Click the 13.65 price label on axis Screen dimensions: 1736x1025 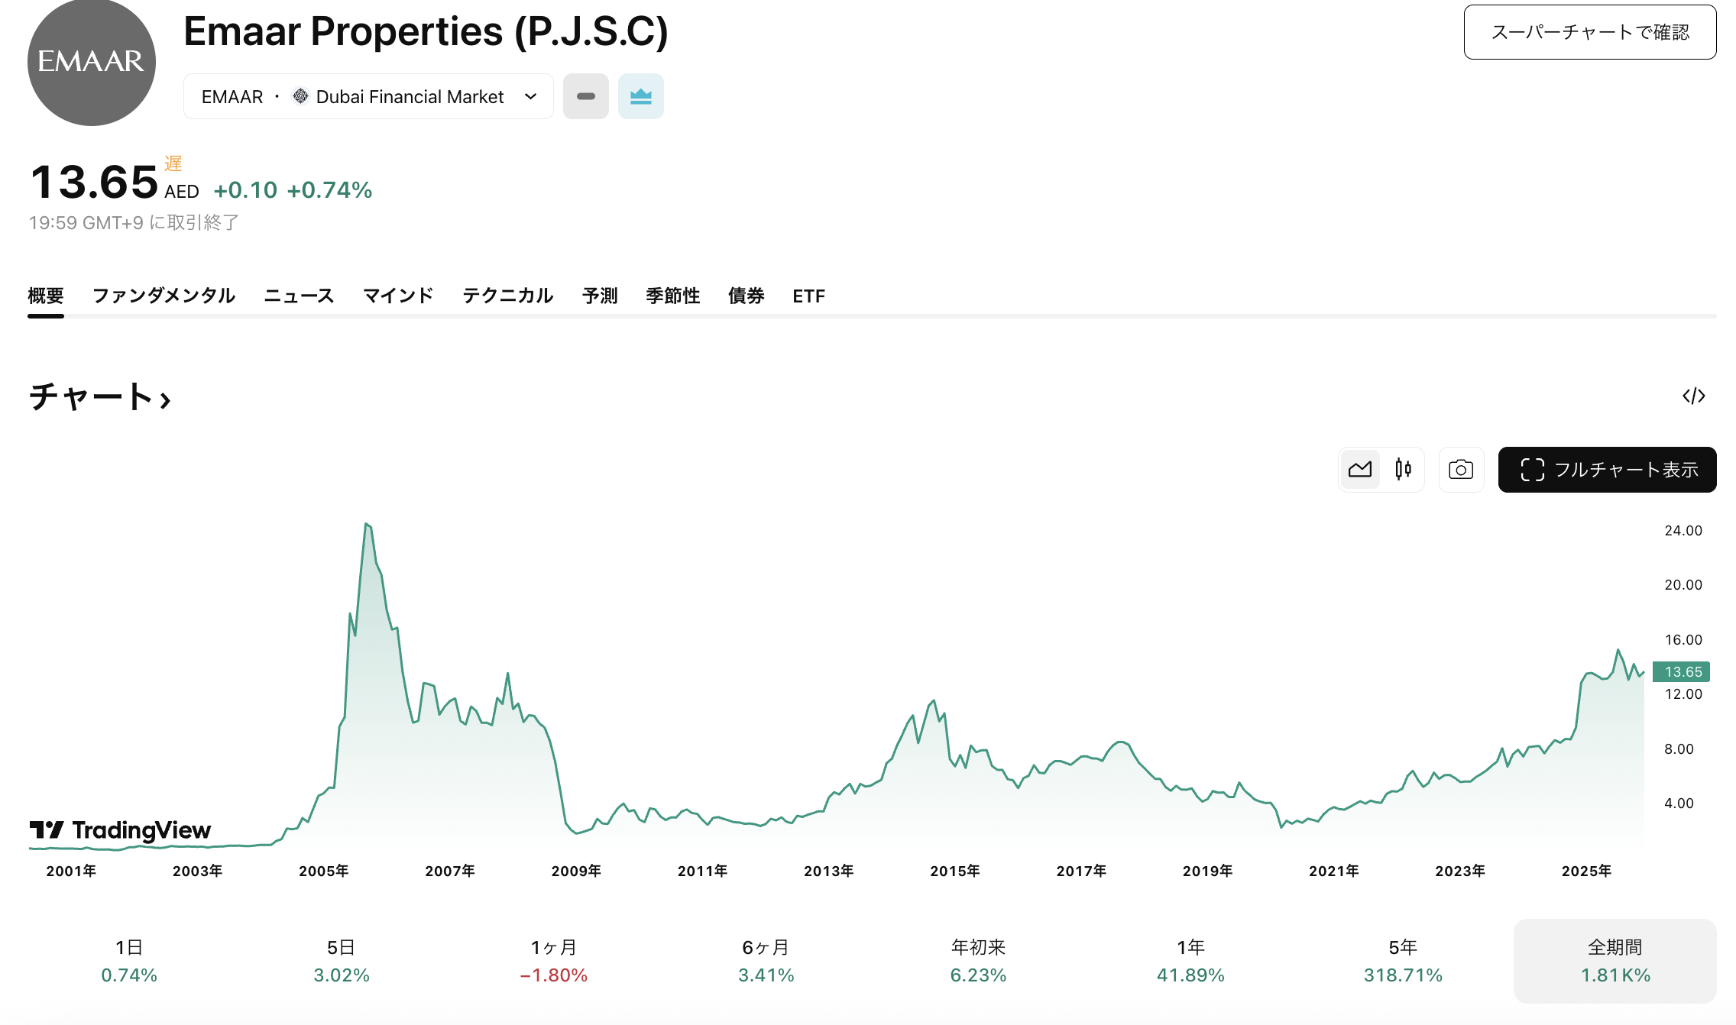click(x=1681, y=672)
